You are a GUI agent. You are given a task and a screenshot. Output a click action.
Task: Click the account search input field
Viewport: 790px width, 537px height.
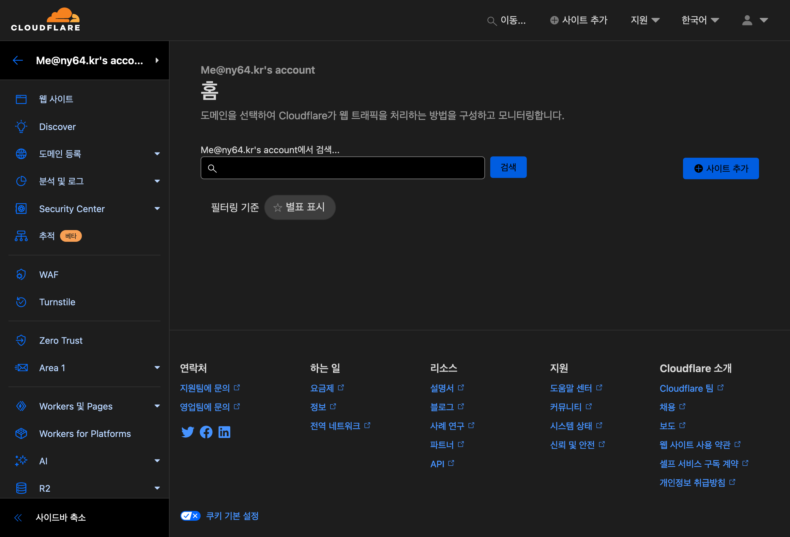(343, 168)
